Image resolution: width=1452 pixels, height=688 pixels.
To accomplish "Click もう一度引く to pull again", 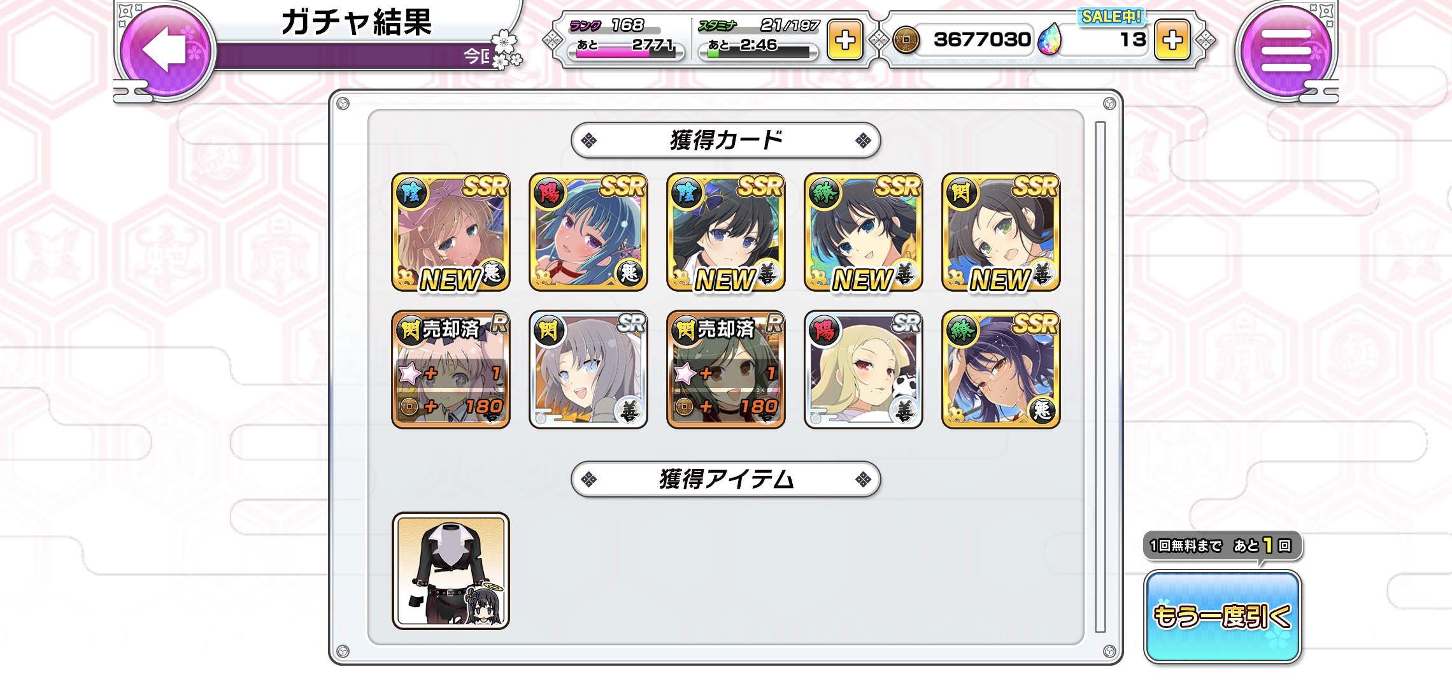I will click(1222, 616).
